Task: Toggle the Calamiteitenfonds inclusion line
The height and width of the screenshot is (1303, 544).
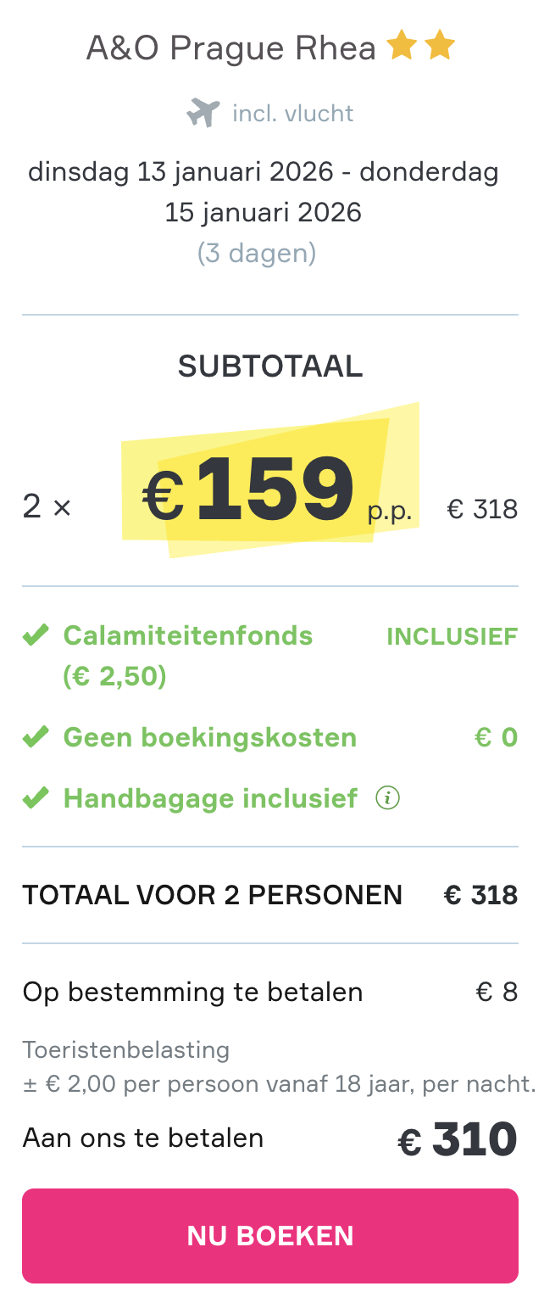Action: pos(187,635)
